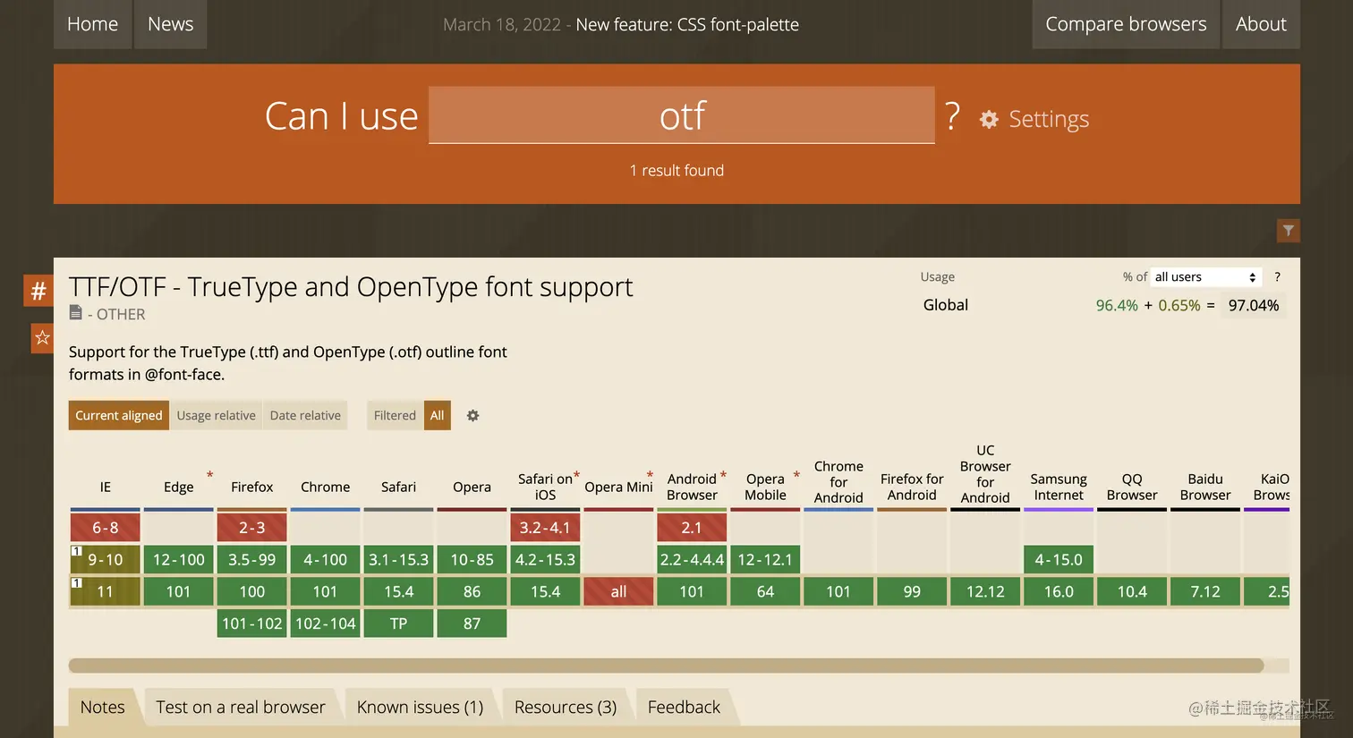
Task: Click note marker on IE 11
Action: 77,583
